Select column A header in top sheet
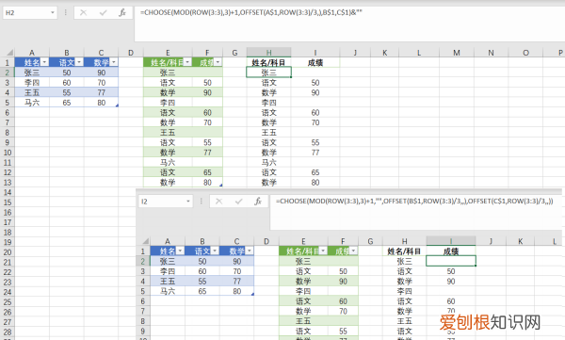The image size is (565, 340). pos(32,53)
